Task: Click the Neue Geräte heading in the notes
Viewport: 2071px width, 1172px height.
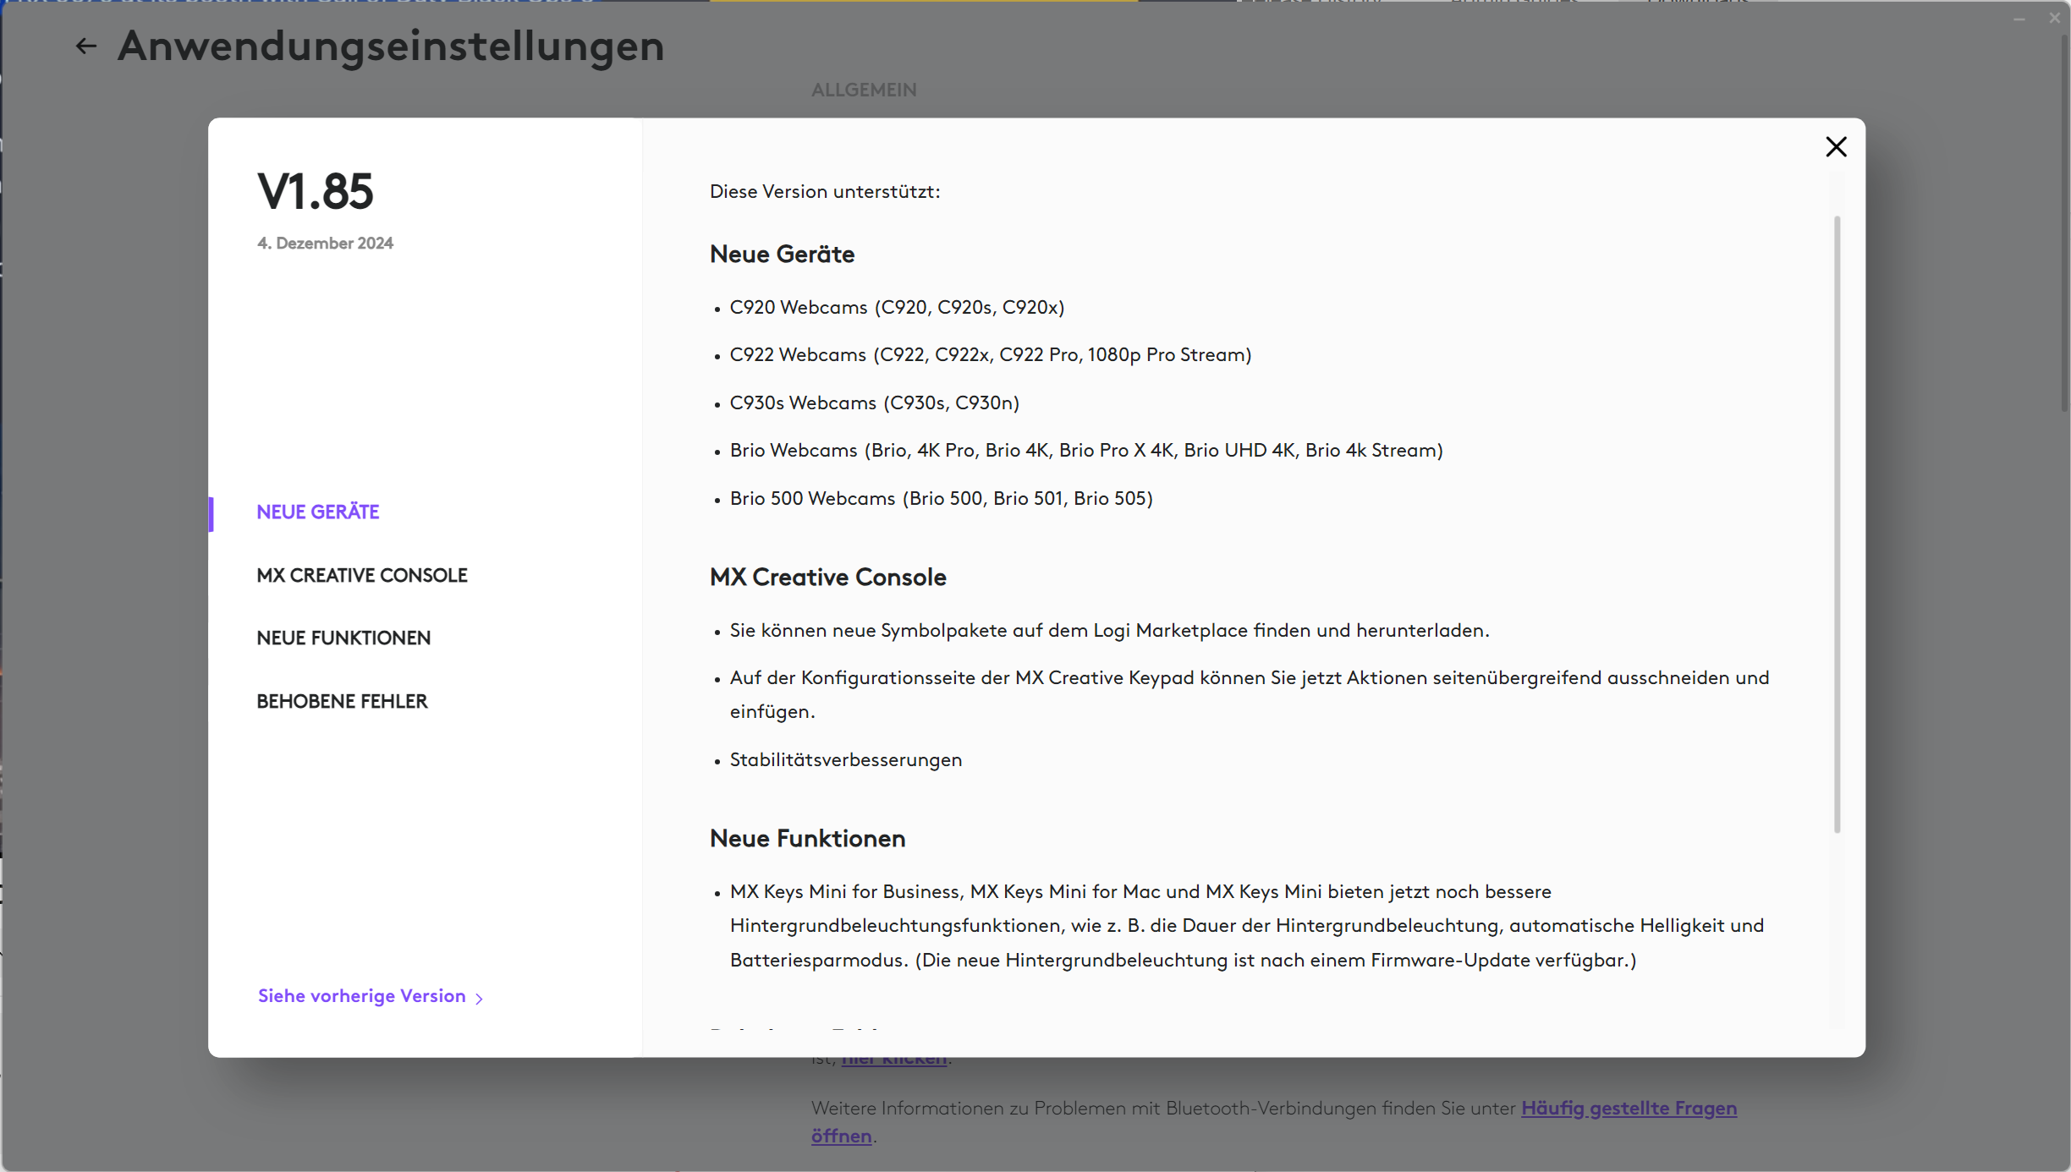Action: click(781, 254)
